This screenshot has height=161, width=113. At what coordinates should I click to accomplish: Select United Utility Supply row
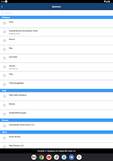pos(56,114)
